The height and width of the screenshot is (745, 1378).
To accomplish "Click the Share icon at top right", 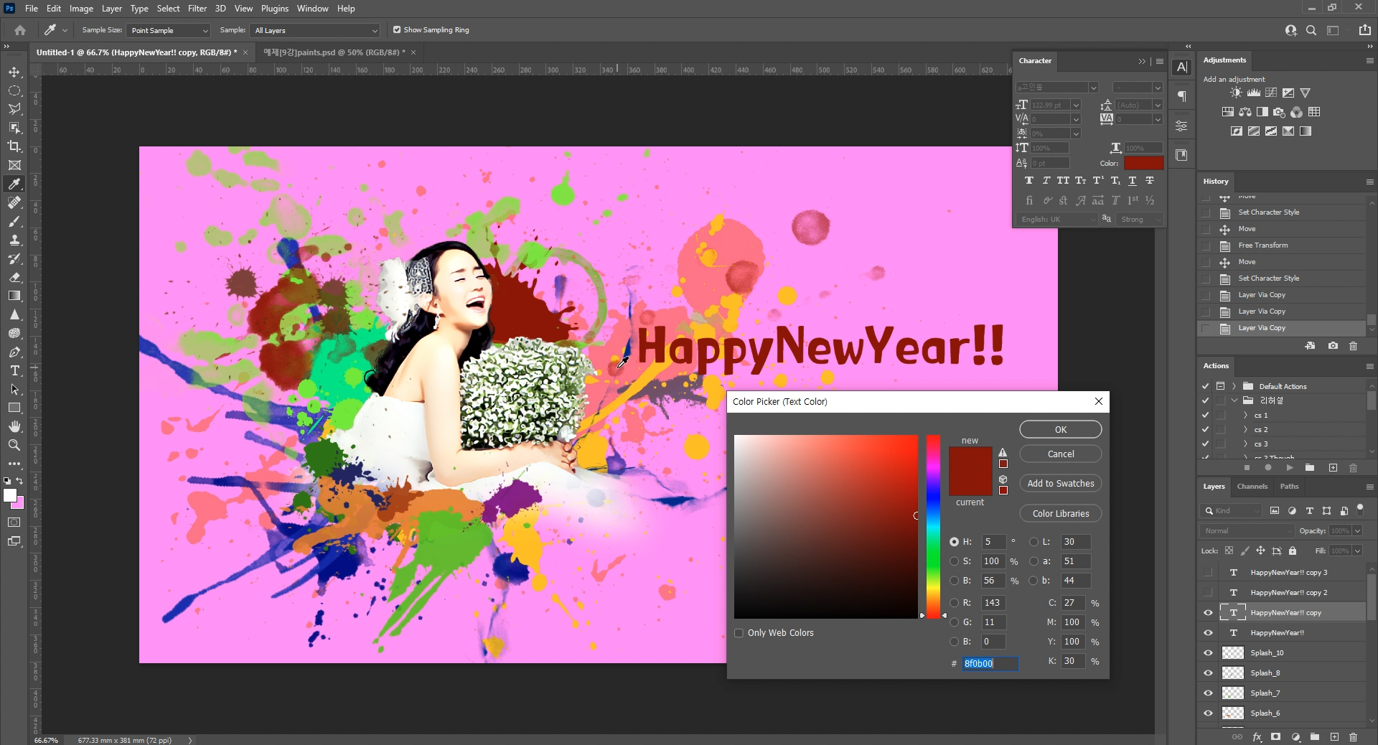I will click(1364, 30).
